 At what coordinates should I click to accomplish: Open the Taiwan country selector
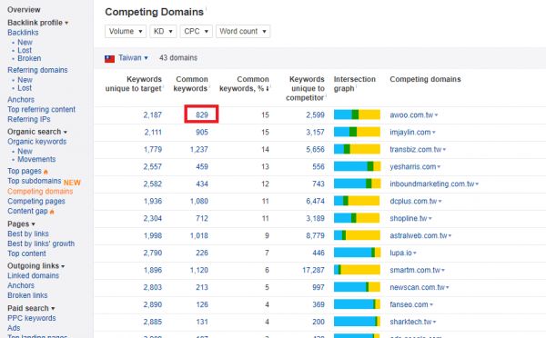133,58
